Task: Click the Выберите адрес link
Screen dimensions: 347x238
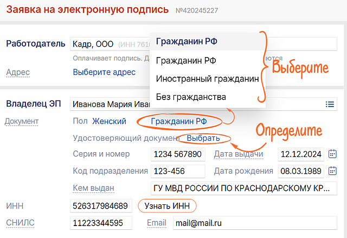Action: (104, 72)
